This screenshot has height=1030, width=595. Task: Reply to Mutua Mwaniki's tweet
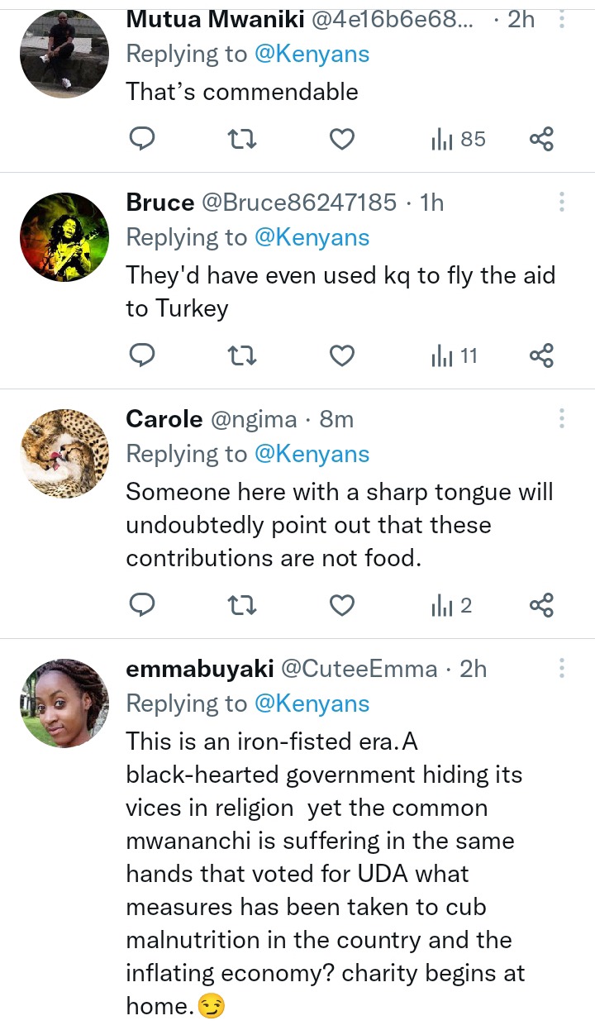[143, 140]
